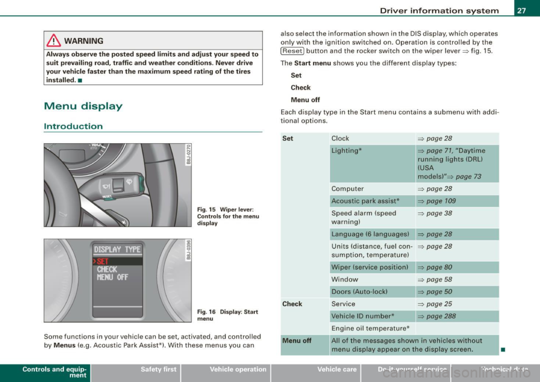Go to the Vehicle operation tab
The image size is (540, 382).
(x=226, y=373)
